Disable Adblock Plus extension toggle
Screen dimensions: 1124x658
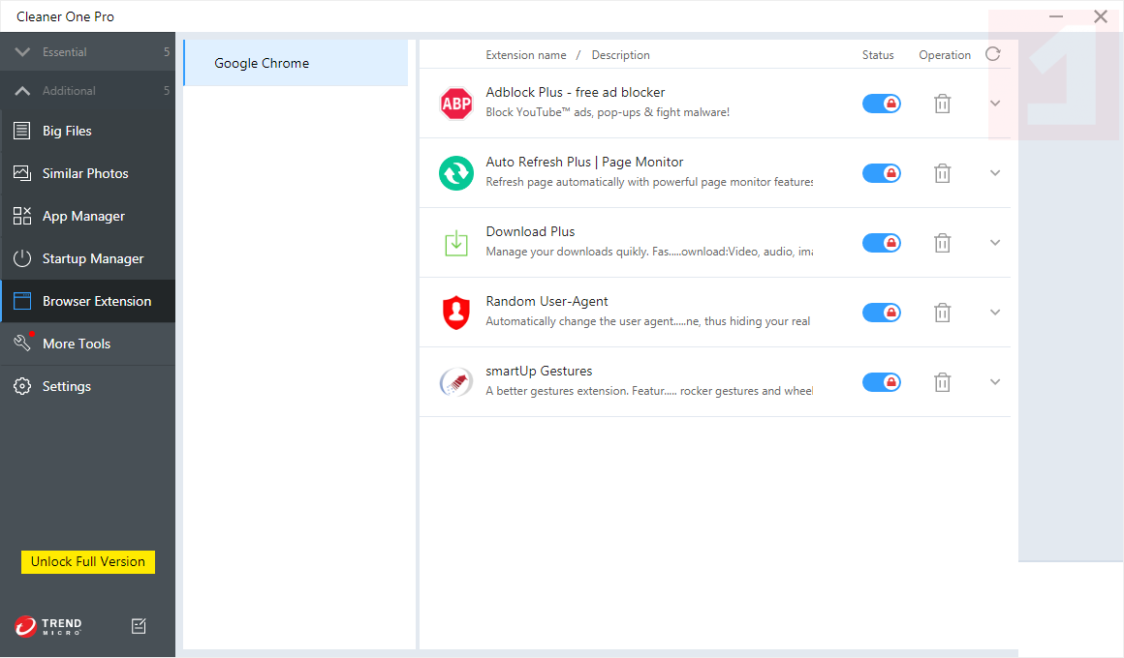881,104
